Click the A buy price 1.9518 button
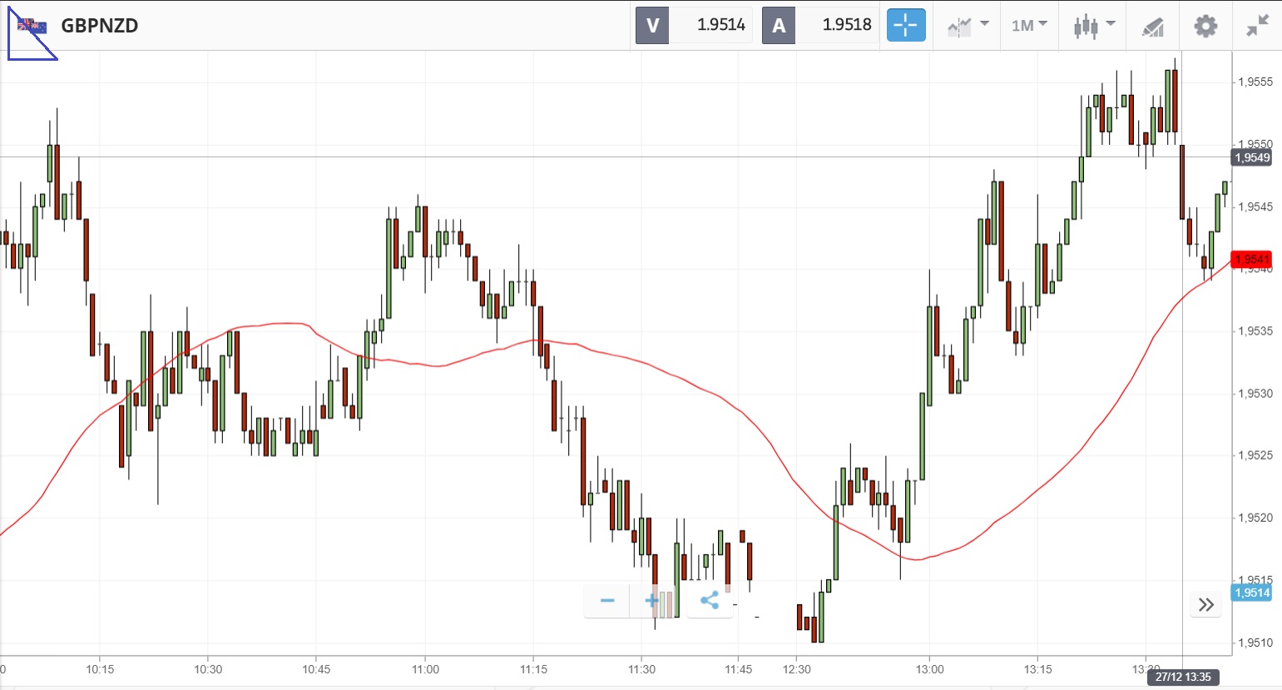 820,25
